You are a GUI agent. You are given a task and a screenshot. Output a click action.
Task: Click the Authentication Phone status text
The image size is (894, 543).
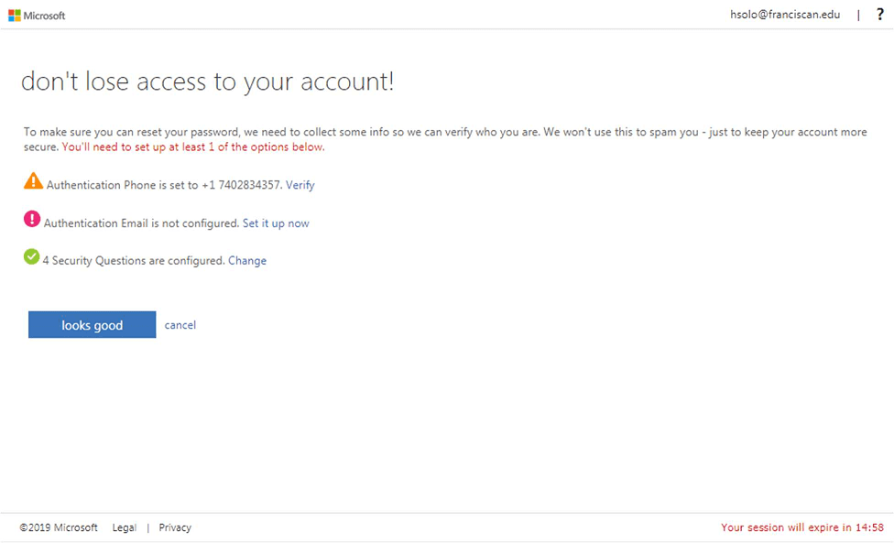click(x=165, y=185)
